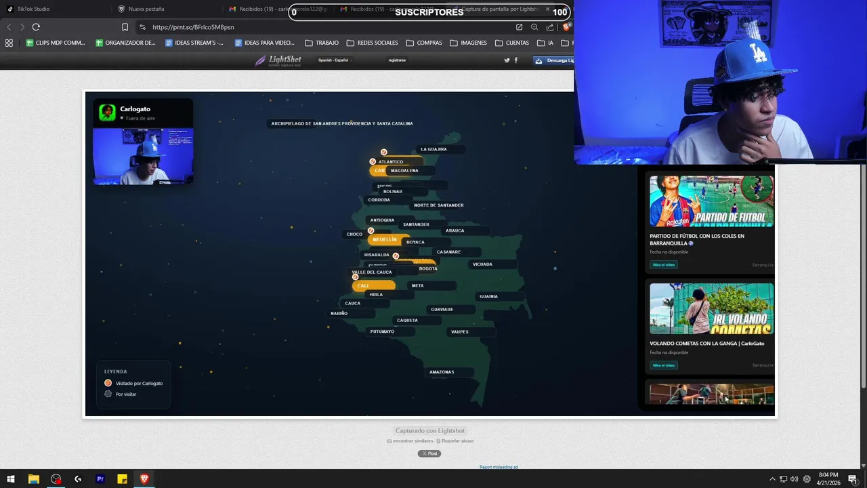Click the Carlogato green avatar
This screenshot has width=867, height=488.
pos(107,113)
